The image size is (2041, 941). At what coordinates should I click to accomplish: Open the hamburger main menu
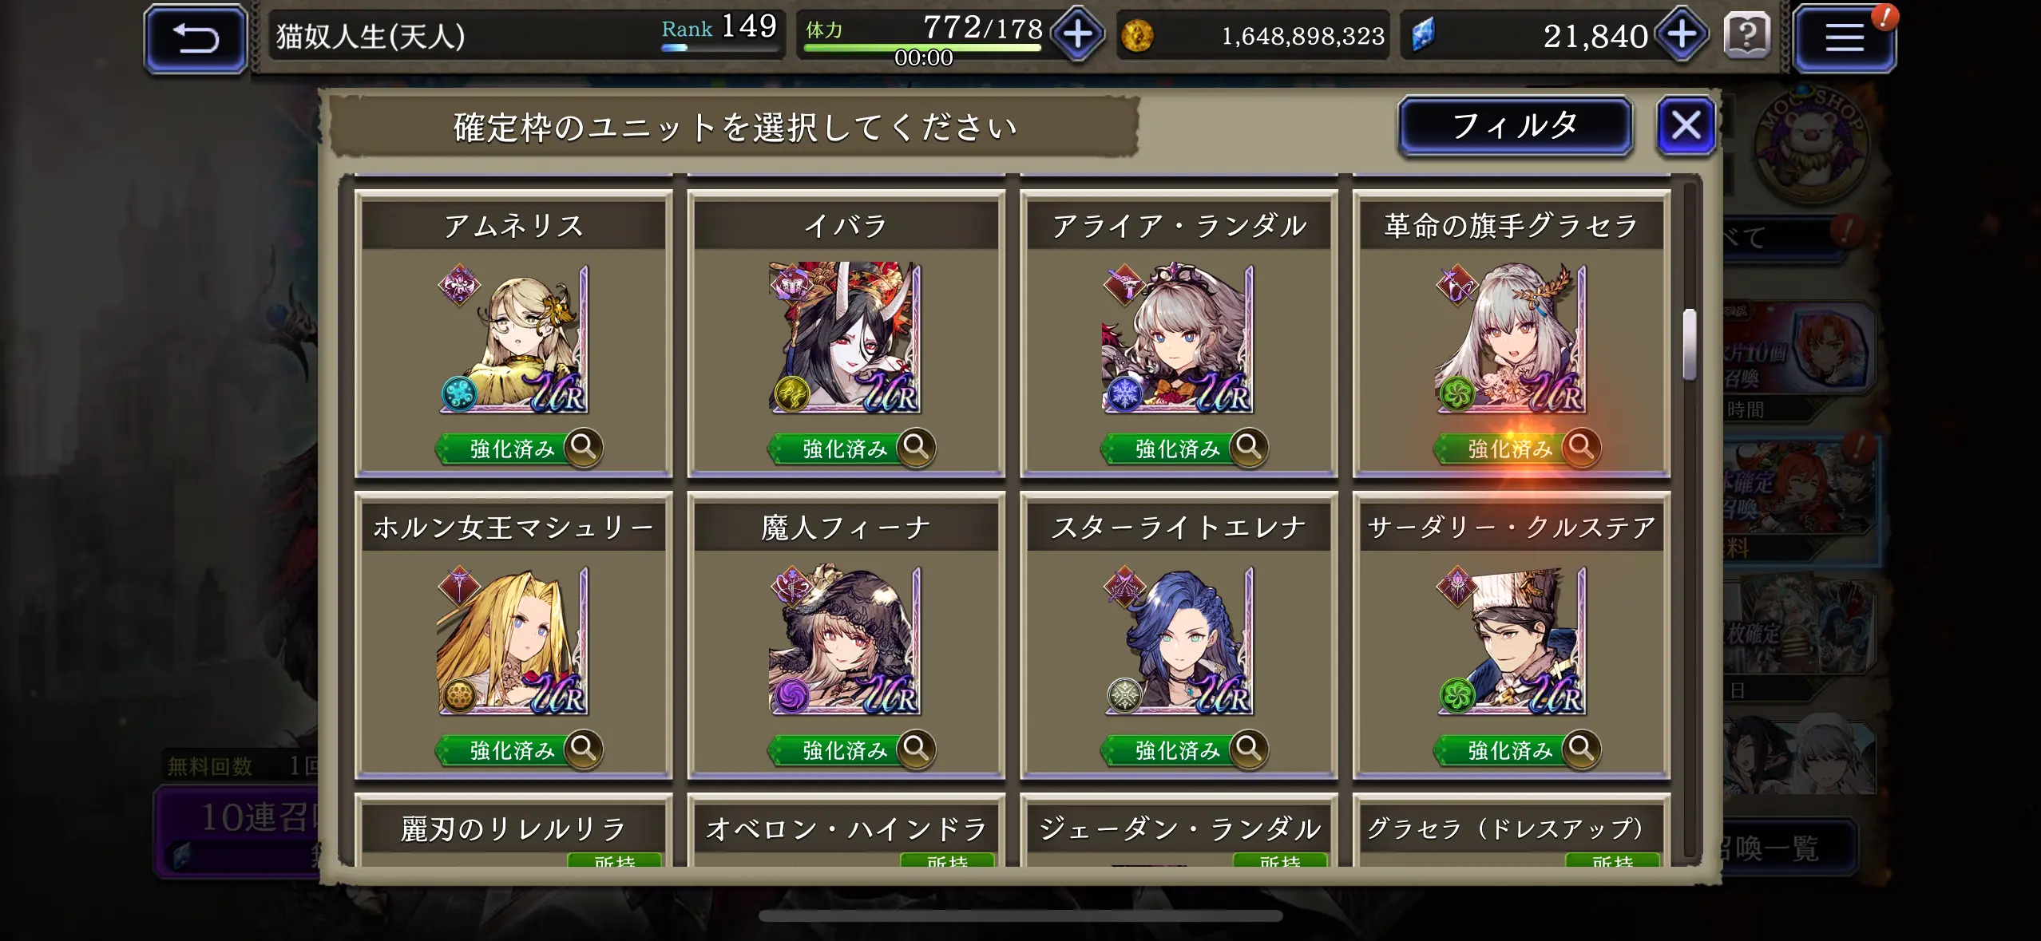pos(1844,38)
